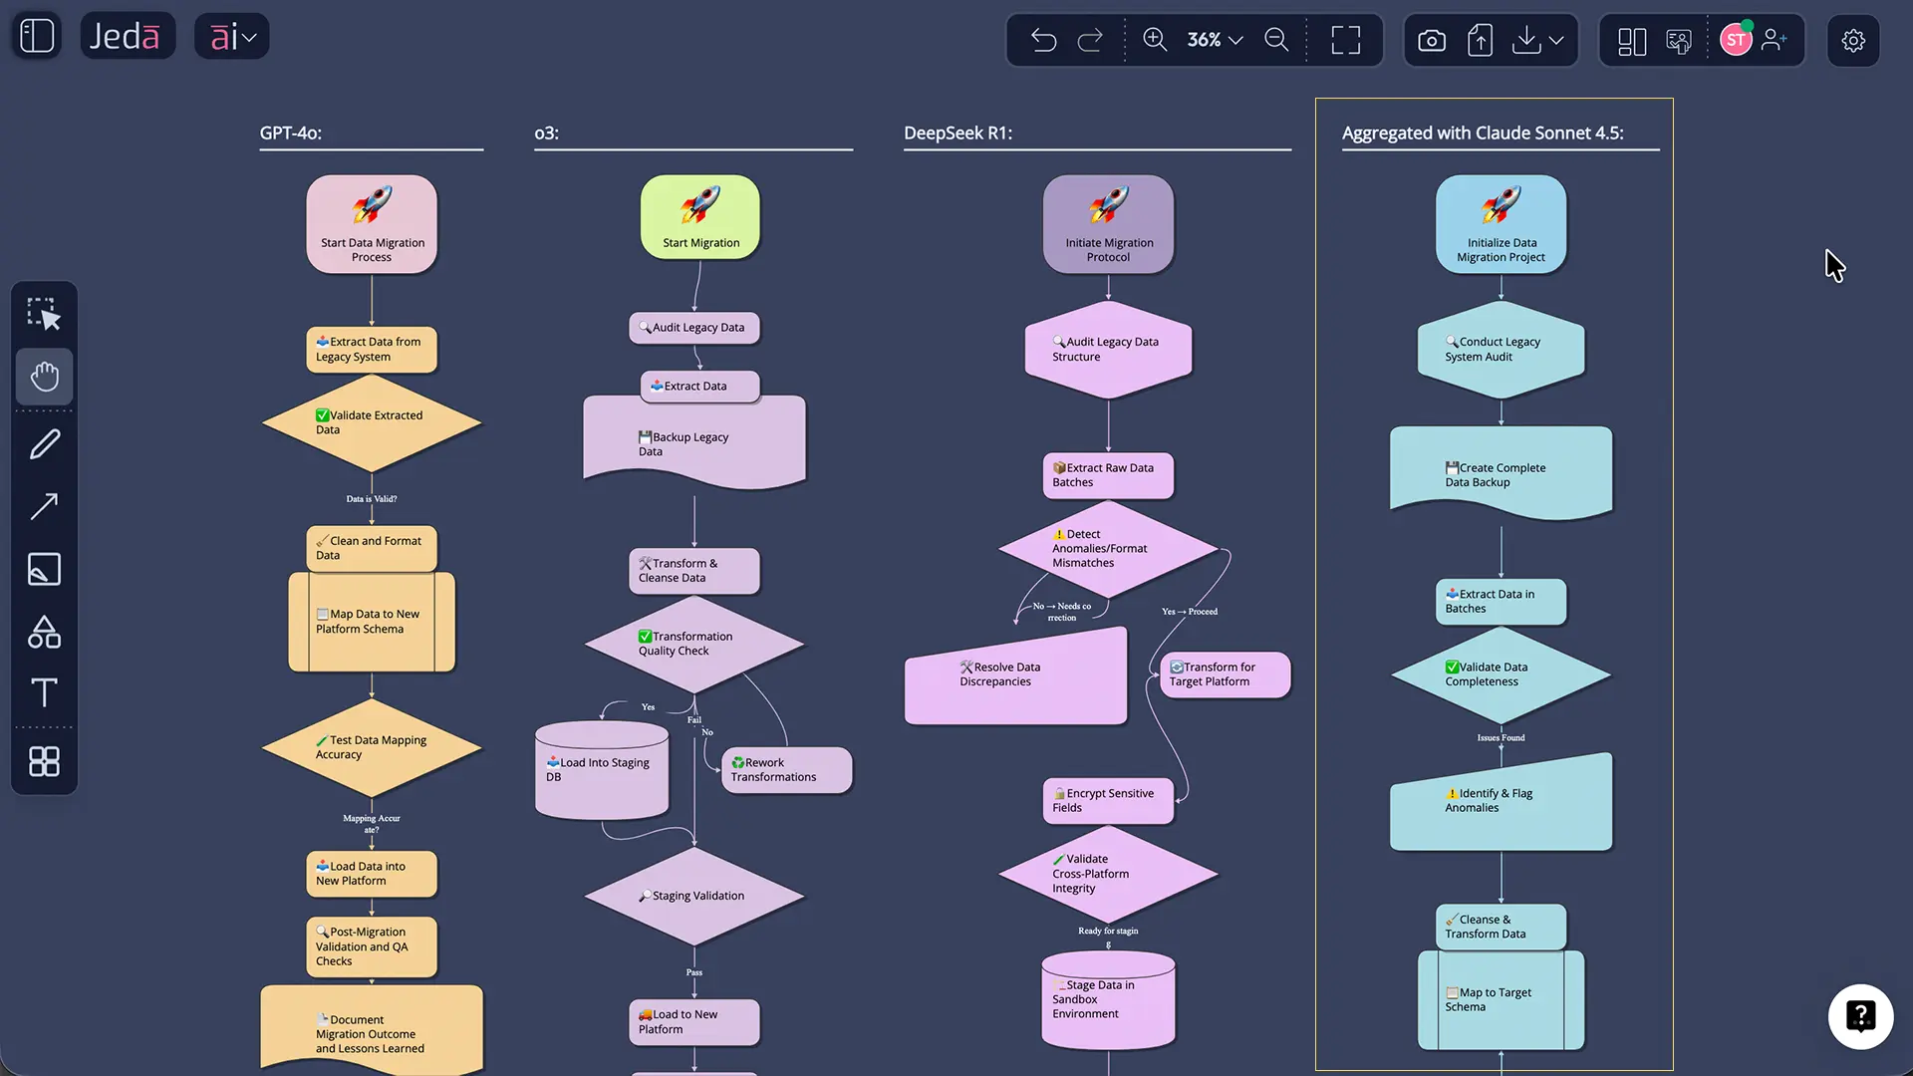
Task: Toggle the left sidebar panel icon
Action: [37, 37]
